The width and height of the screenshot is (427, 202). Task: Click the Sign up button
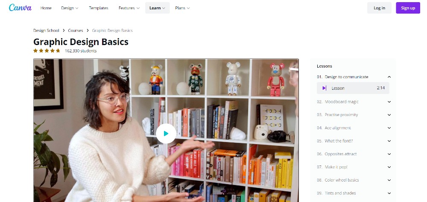pyautogui.click(x=408, y=8)
